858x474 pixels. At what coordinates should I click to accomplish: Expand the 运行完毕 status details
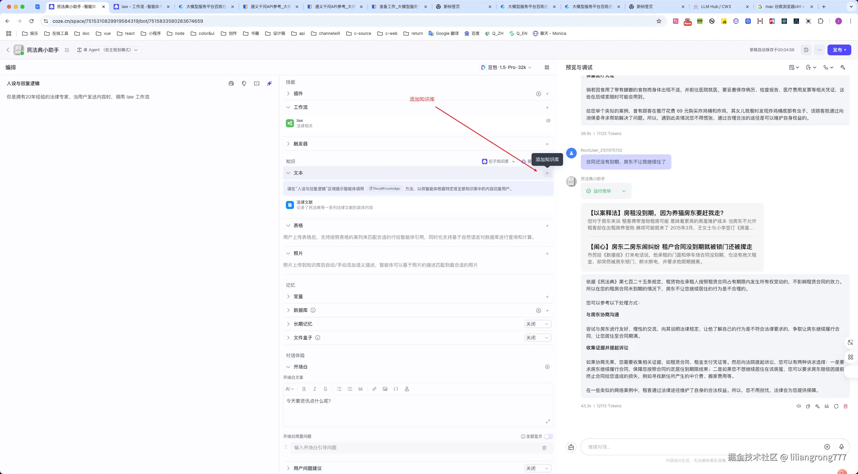(624, 191)
